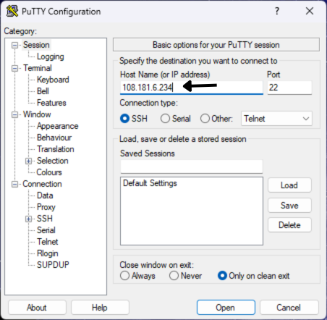Click the Delete session button
327x320 pixels.
pos(289,225)
